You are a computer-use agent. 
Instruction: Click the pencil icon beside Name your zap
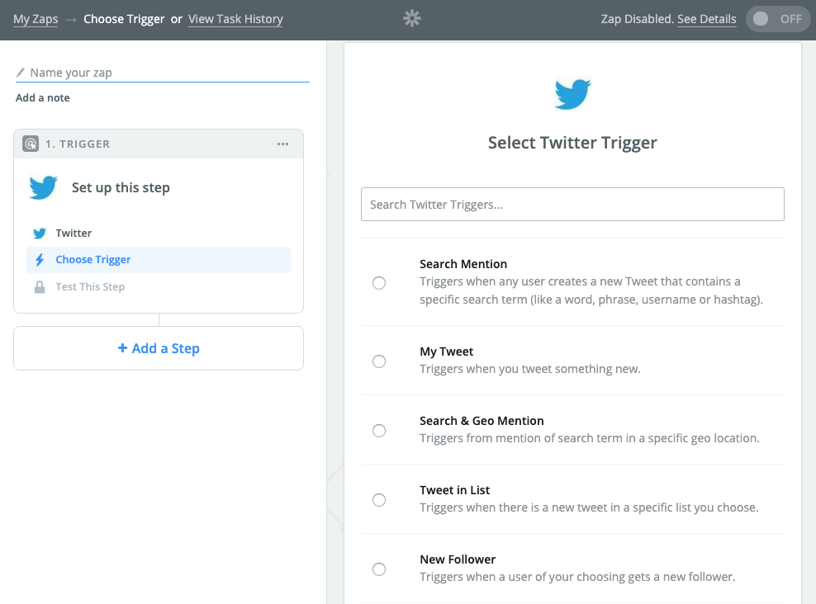21,73
